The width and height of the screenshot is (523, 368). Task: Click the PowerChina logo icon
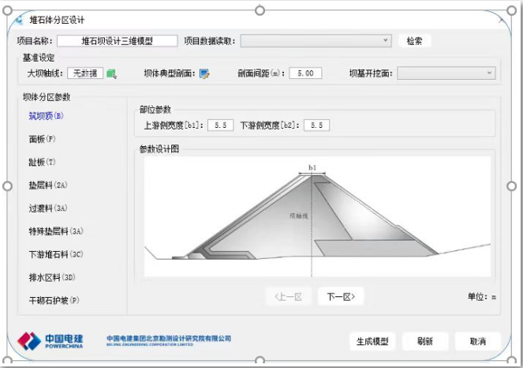(30, 341)
